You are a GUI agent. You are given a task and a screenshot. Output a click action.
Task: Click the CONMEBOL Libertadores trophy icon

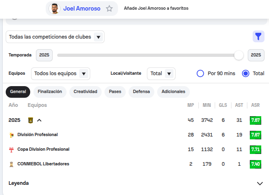tap(11, 164)
